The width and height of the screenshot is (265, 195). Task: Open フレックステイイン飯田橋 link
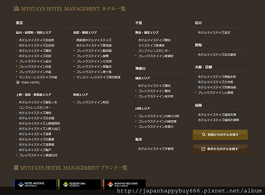point(94,50)
